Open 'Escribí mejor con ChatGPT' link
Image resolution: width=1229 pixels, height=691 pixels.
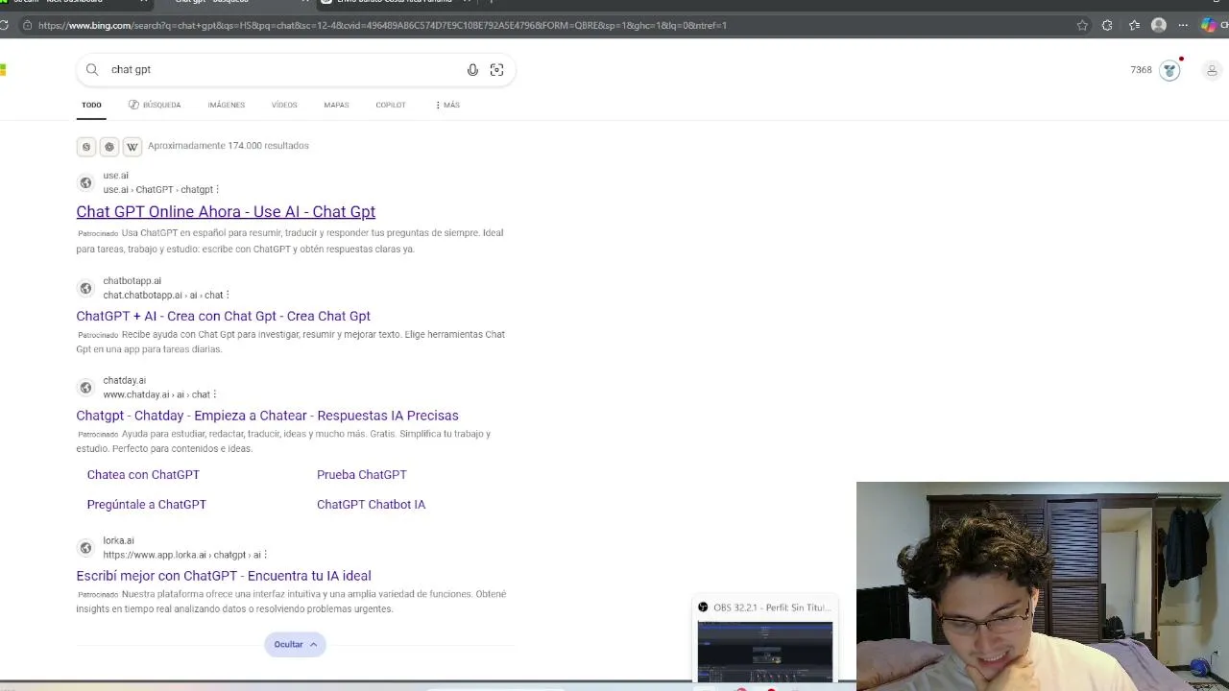click(224, 576)
